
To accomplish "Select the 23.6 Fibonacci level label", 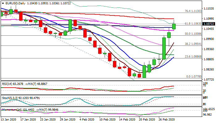I will [193, 57].
